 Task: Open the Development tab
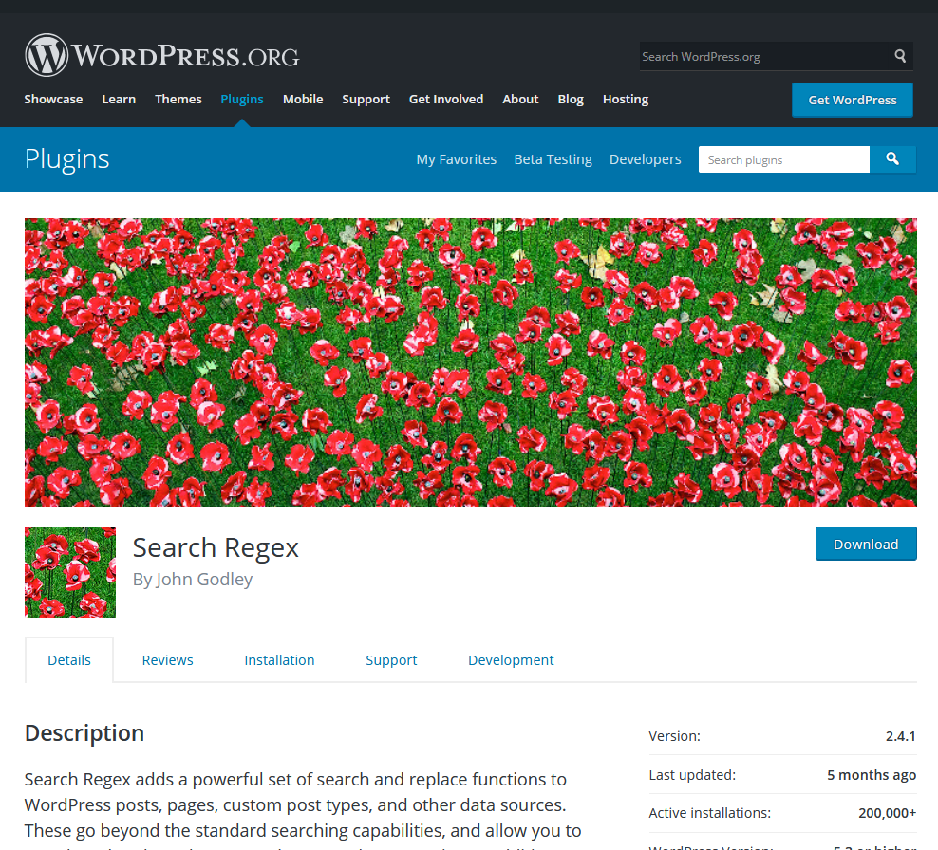(511, 660)
